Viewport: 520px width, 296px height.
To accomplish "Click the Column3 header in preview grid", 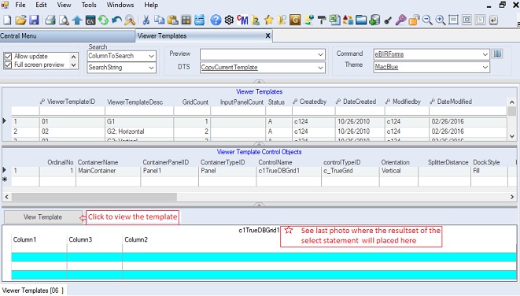I will pos(80,239).
